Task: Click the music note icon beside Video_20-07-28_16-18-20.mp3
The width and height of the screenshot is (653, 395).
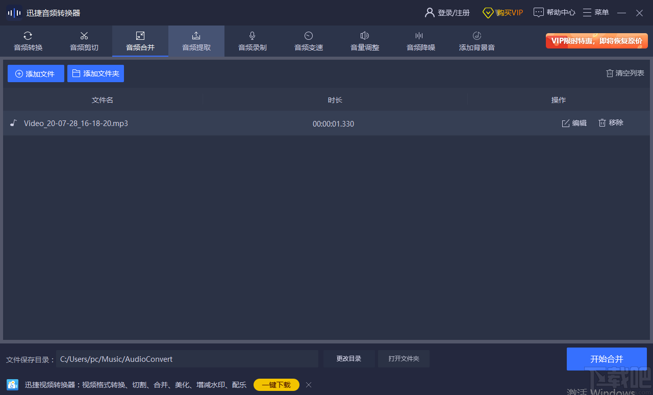Action: 13,123
